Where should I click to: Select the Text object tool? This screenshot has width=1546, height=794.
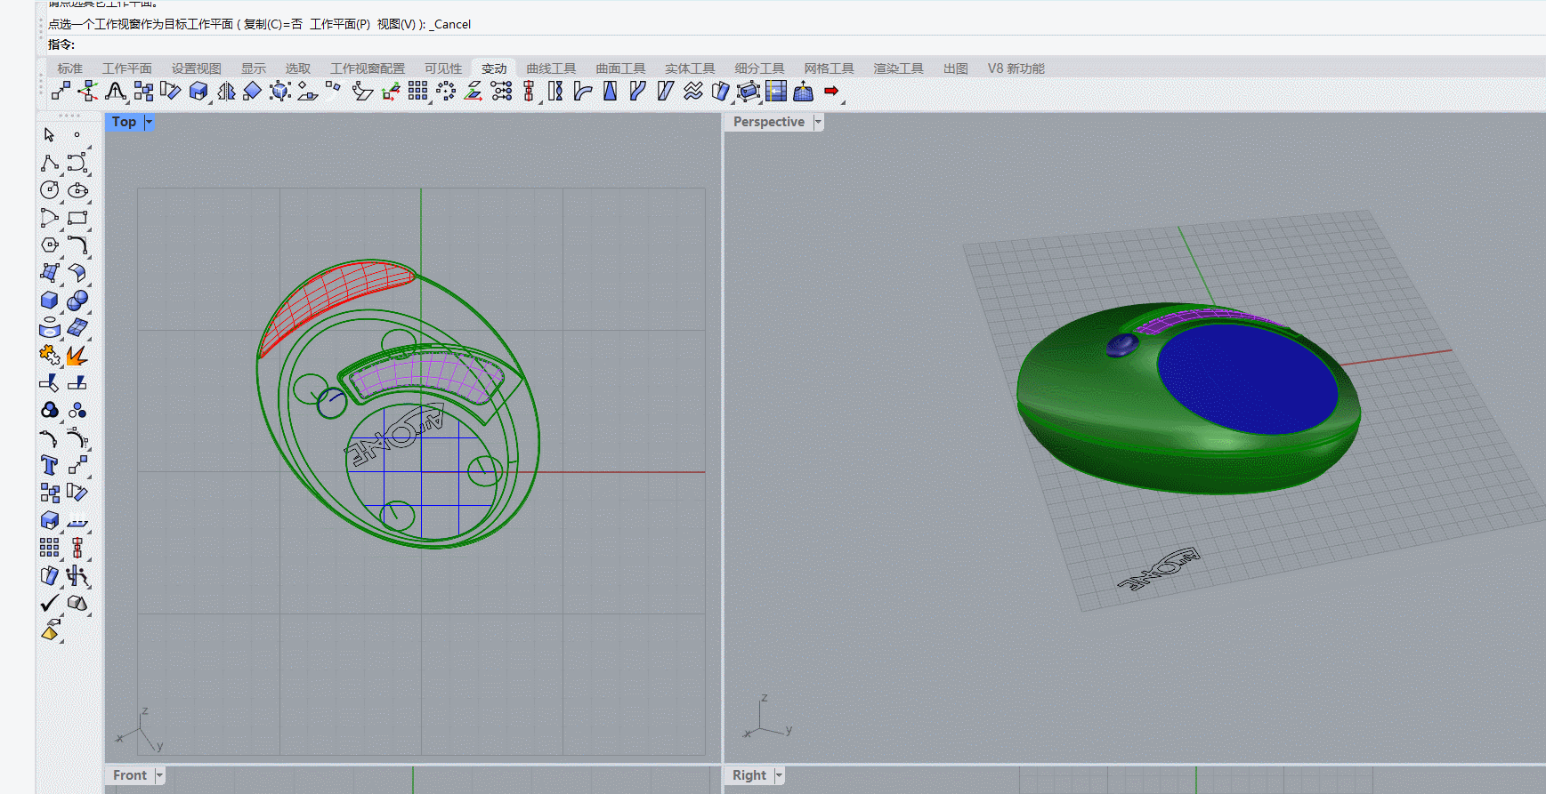tap(50, 465)
